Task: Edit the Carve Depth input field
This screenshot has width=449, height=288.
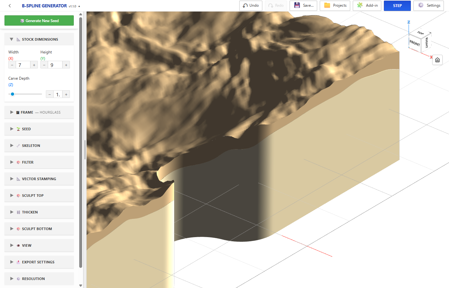Action: [x=58, y=94]
